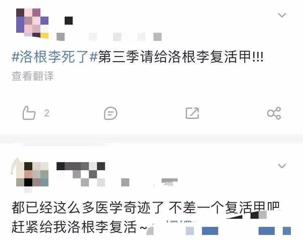Select the second post's blurred source line
303x241 pixels.
117,182
